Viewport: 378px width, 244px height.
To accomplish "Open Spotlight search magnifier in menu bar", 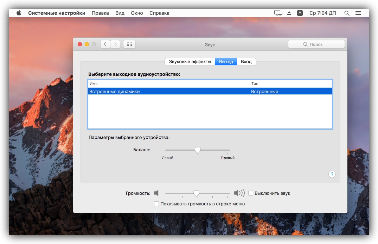I will (x=347, y=13).
